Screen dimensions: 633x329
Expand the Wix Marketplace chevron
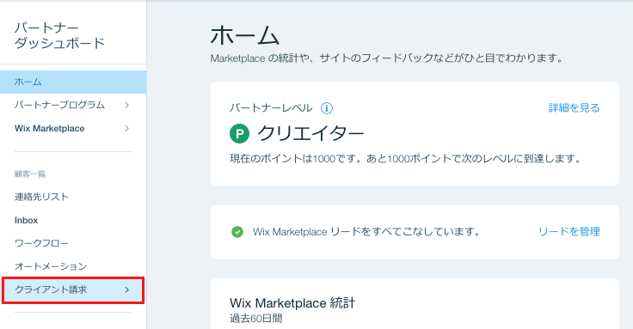tap(126, 129)
